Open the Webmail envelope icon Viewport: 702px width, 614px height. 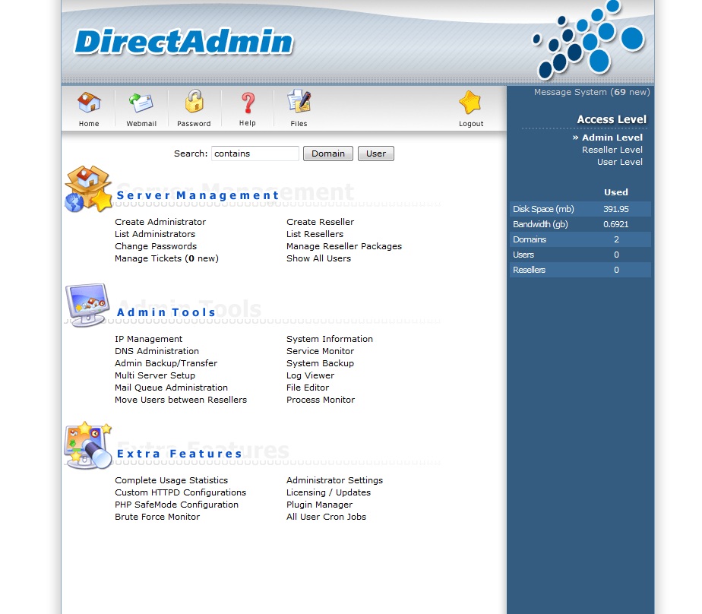141,103
